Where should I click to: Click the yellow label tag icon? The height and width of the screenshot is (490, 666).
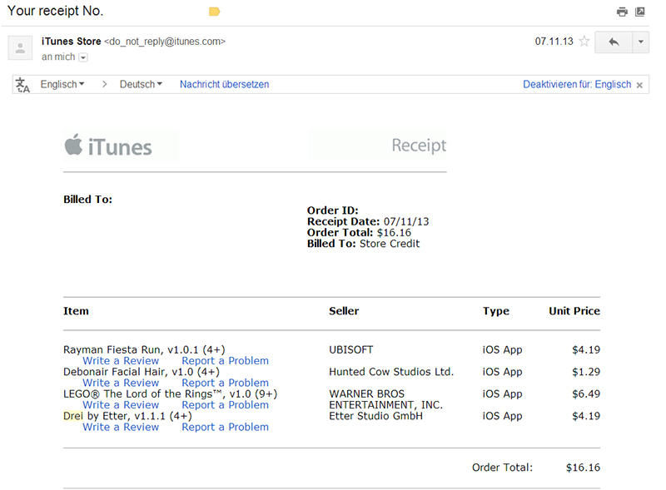[x=214, y=12]
